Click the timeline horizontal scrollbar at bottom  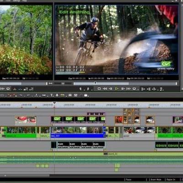point(25,176)
